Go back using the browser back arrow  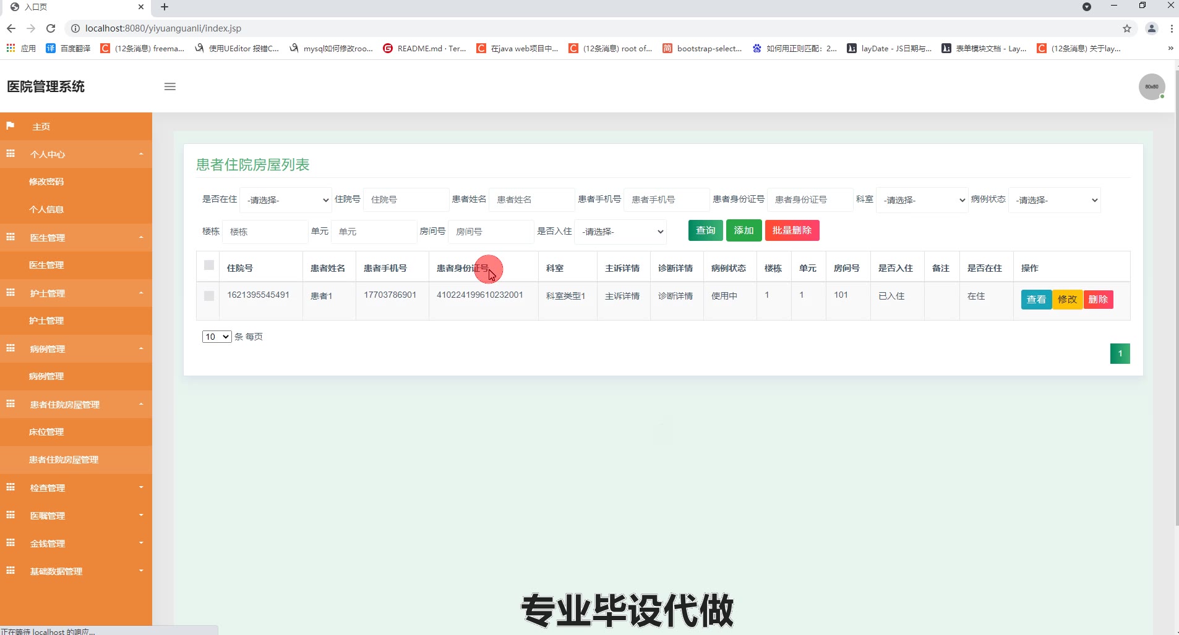11,28
